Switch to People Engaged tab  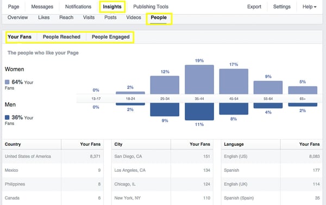coord(111,37)
